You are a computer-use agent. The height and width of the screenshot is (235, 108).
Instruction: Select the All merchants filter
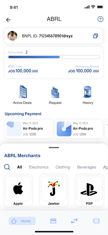(x=20, y=167)
